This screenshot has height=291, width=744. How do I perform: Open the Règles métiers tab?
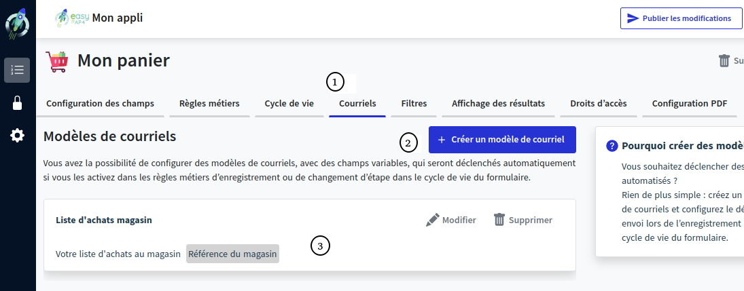coord(209,104)
